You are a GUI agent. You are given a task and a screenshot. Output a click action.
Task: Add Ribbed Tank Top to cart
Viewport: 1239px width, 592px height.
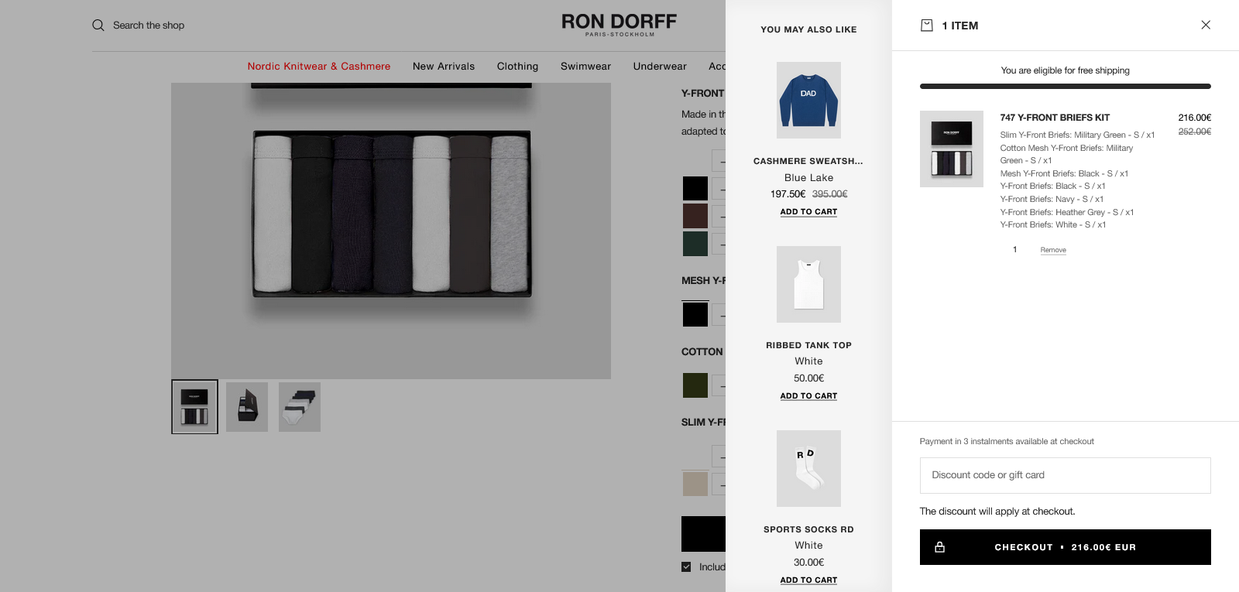[808, 396]
